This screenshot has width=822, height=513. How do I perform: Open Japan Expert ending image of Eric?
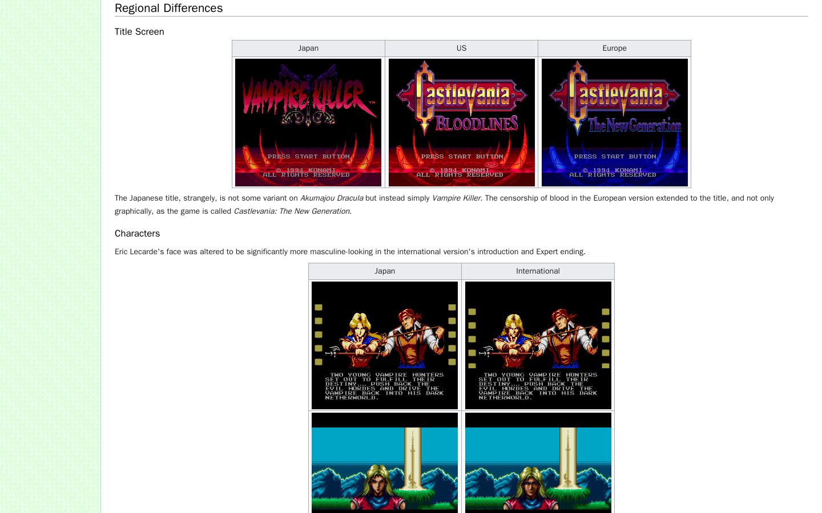(385, 463)
